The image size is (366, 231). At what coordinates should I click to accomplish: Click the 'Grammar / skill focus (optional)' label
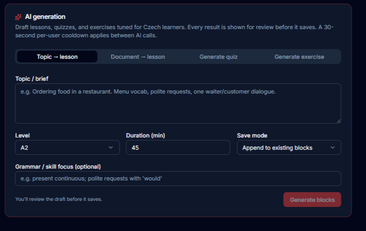(x=58, y=167)
